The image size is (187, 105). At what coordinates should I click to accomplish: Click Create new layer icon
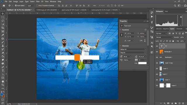(179, 103)
